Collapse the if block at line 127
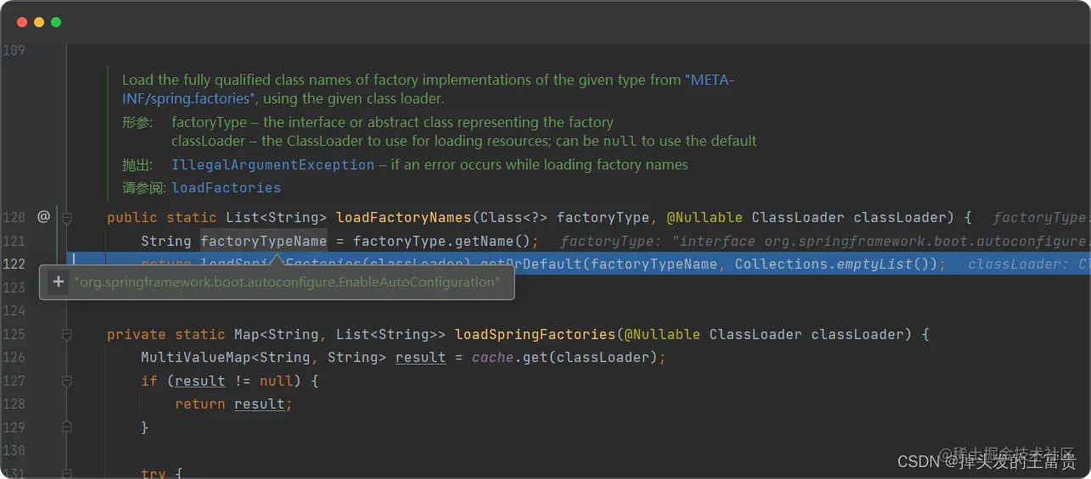The width and height of the screenshot is (1091, 479). tap(67, 382)
